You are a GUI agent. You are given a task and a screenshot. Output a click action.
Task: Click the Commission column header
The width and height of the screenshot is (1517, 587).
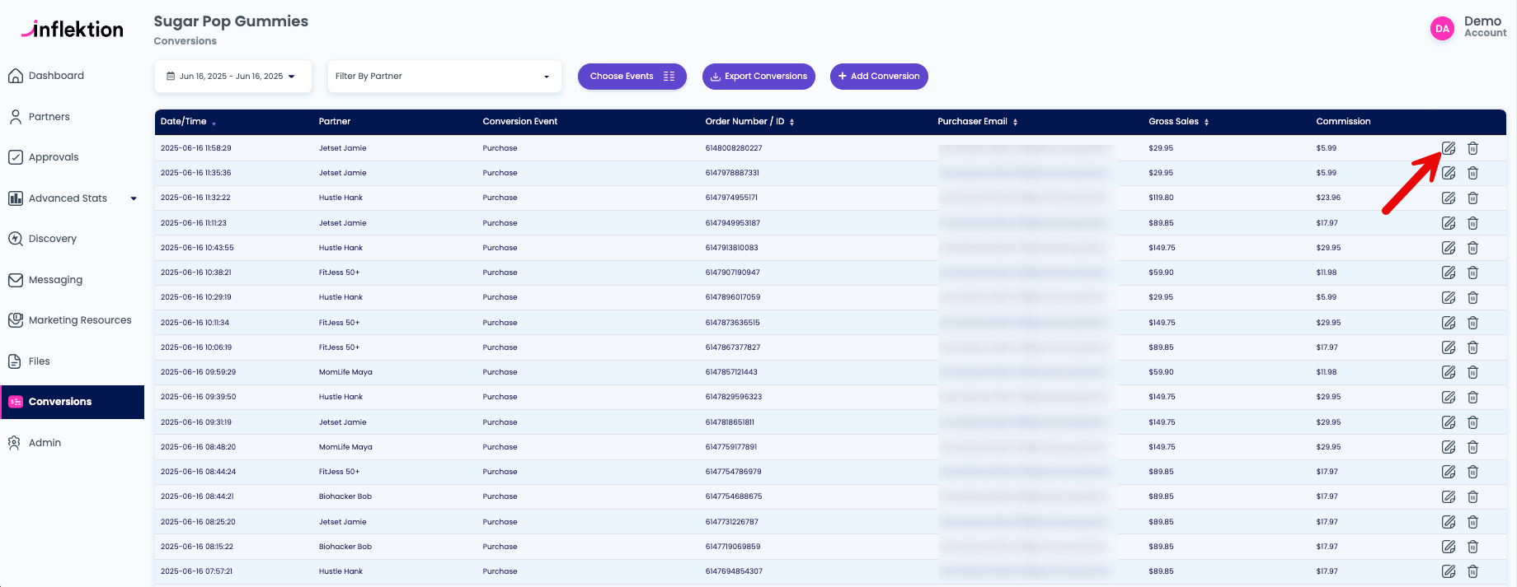pos(1343,122)
